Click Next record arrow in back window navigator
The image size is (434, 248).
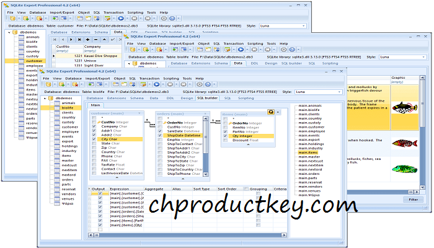(71, 40)
